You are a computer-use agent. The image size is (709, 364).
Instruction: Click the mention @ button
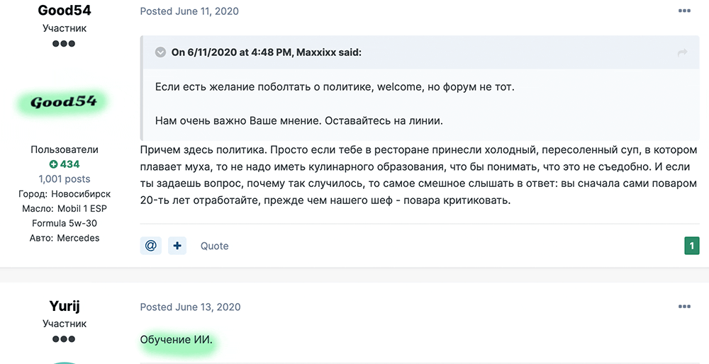[x=150, y=246]
